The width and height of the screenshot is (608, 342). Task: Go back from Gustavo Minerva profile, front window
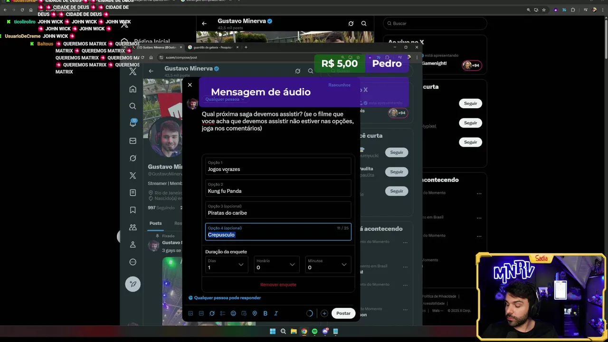[151, 71]
